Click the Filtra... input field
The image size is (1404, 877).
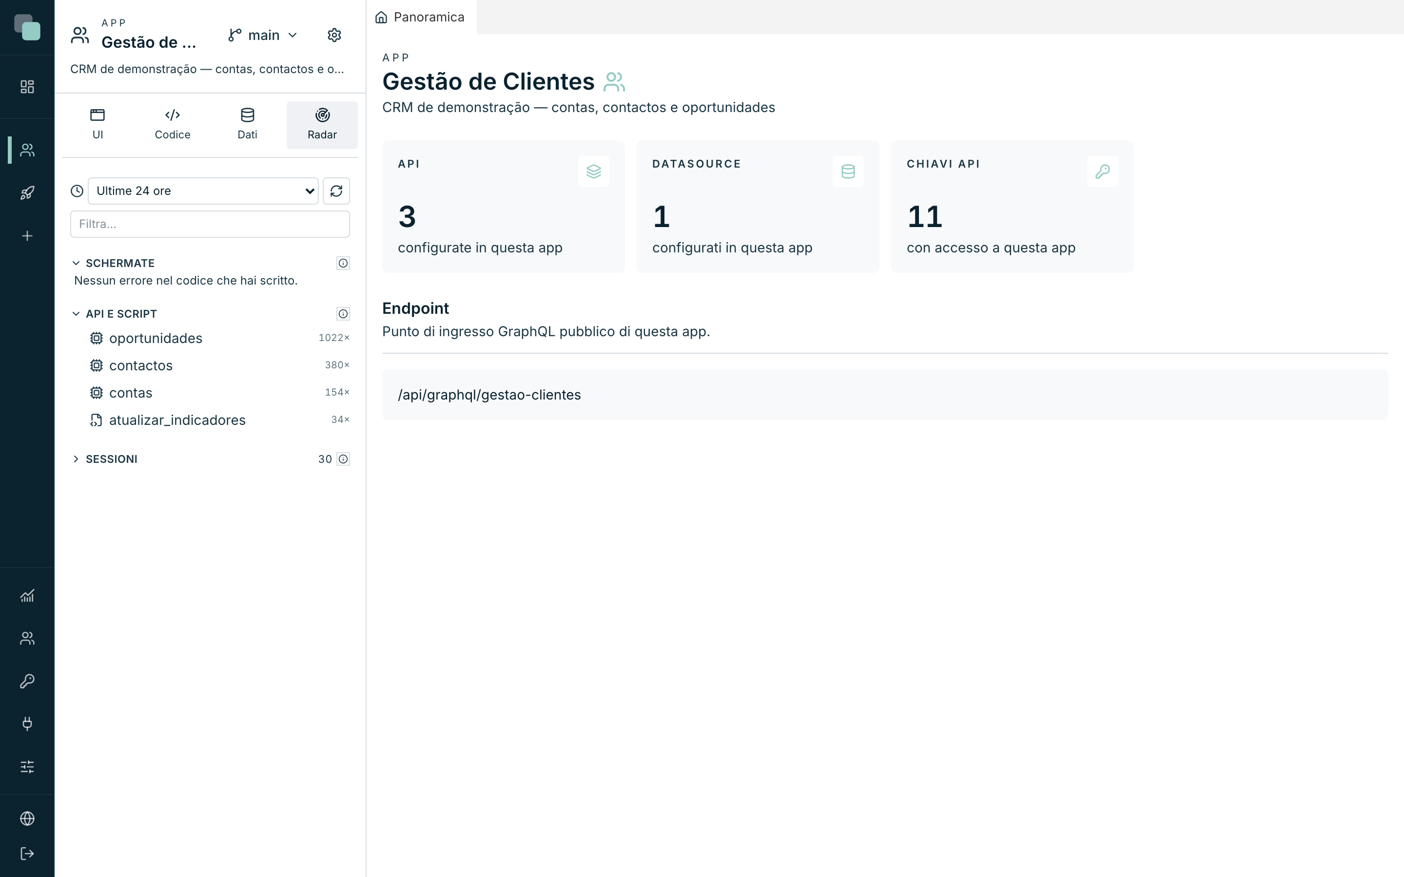[x=210, y=224]
